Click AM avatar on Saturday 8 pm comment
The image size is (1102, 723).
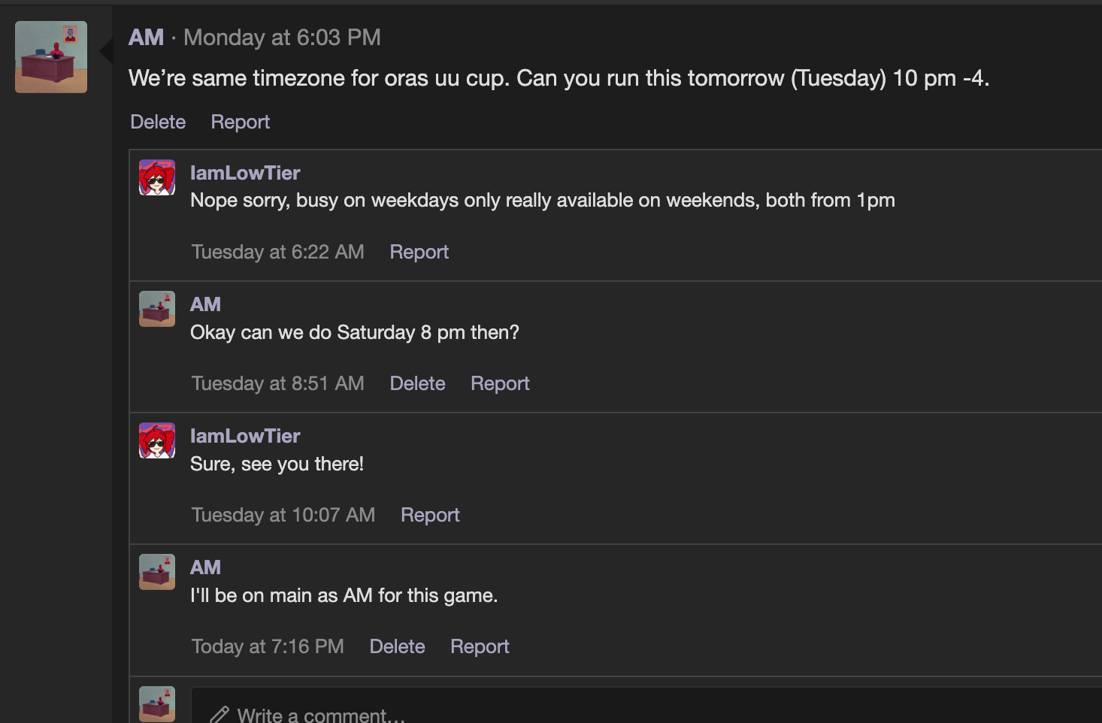click(x=157, y=309)
